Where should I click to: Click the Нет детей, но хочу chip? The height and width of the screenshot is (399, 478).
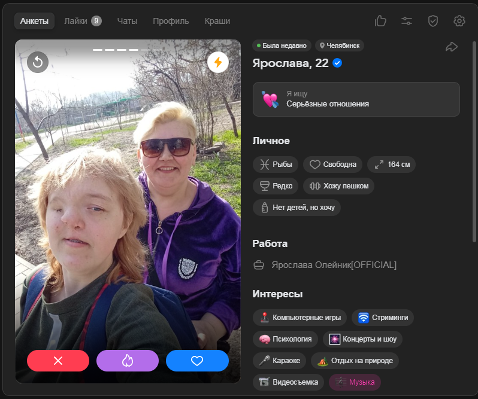pos(297,208)
